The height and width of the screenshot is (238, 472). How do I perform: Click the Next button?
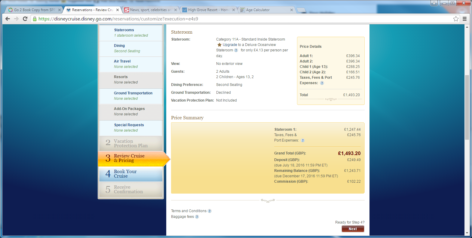(353, 229)
